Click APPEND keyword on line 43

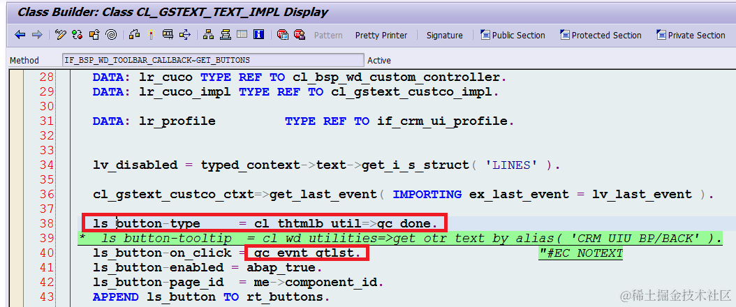[115, 297]
